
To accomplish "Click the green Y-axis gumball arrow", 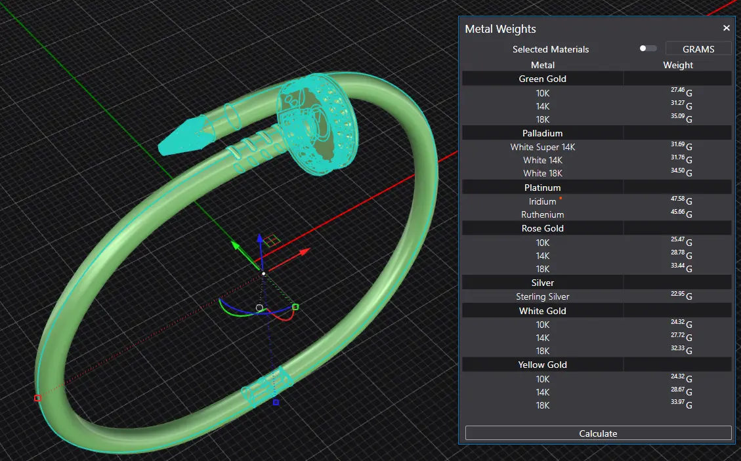I will 235,245.
